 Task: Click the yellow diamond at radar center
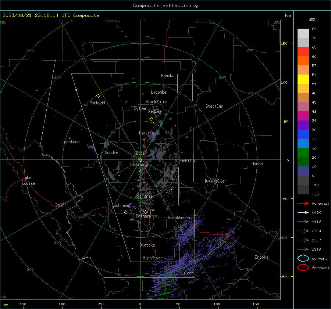(140, 160)
